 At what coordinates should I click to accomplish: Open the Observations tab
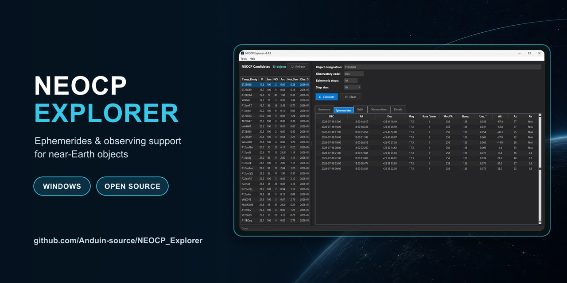(x=379, y=109)
